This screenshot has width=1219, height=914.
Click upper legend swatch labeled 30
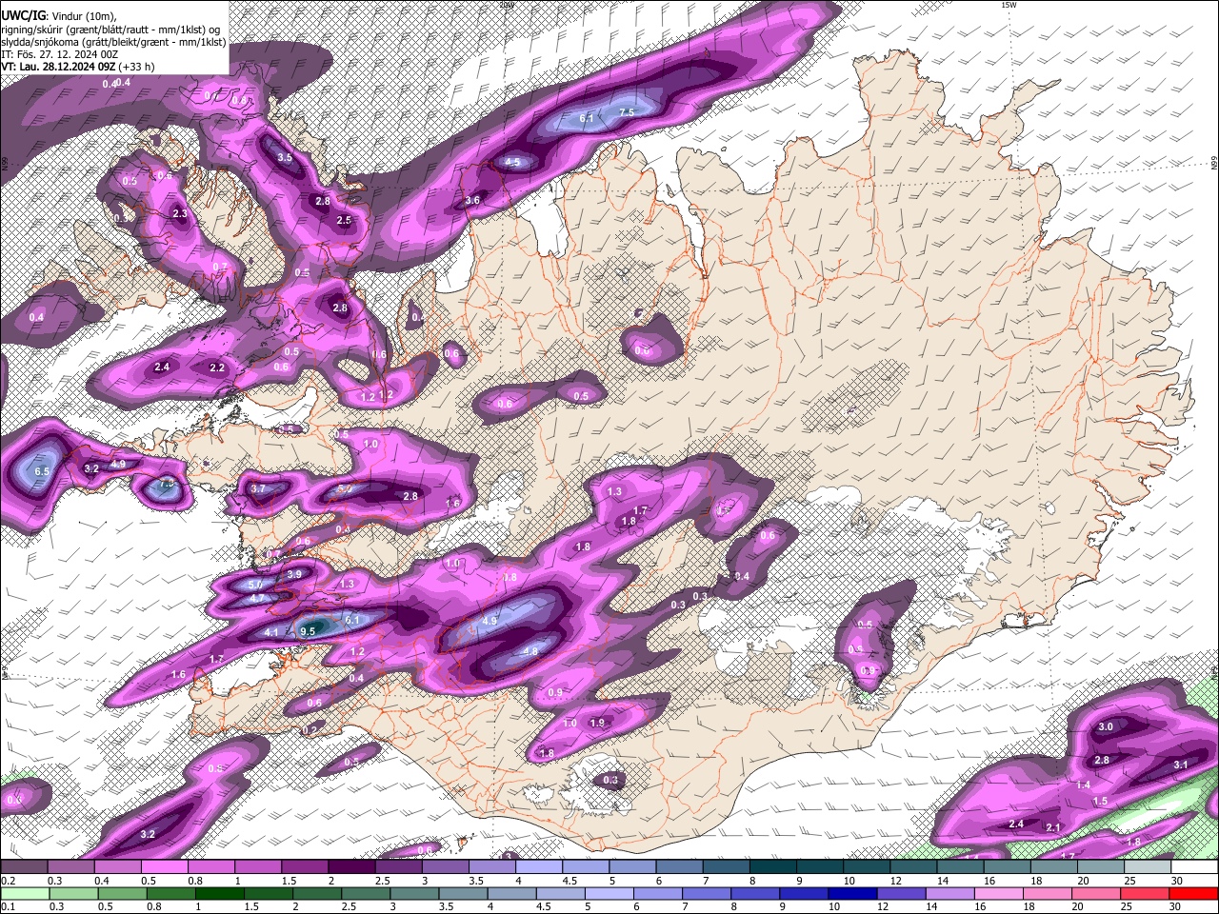[x=1194, y=867]
